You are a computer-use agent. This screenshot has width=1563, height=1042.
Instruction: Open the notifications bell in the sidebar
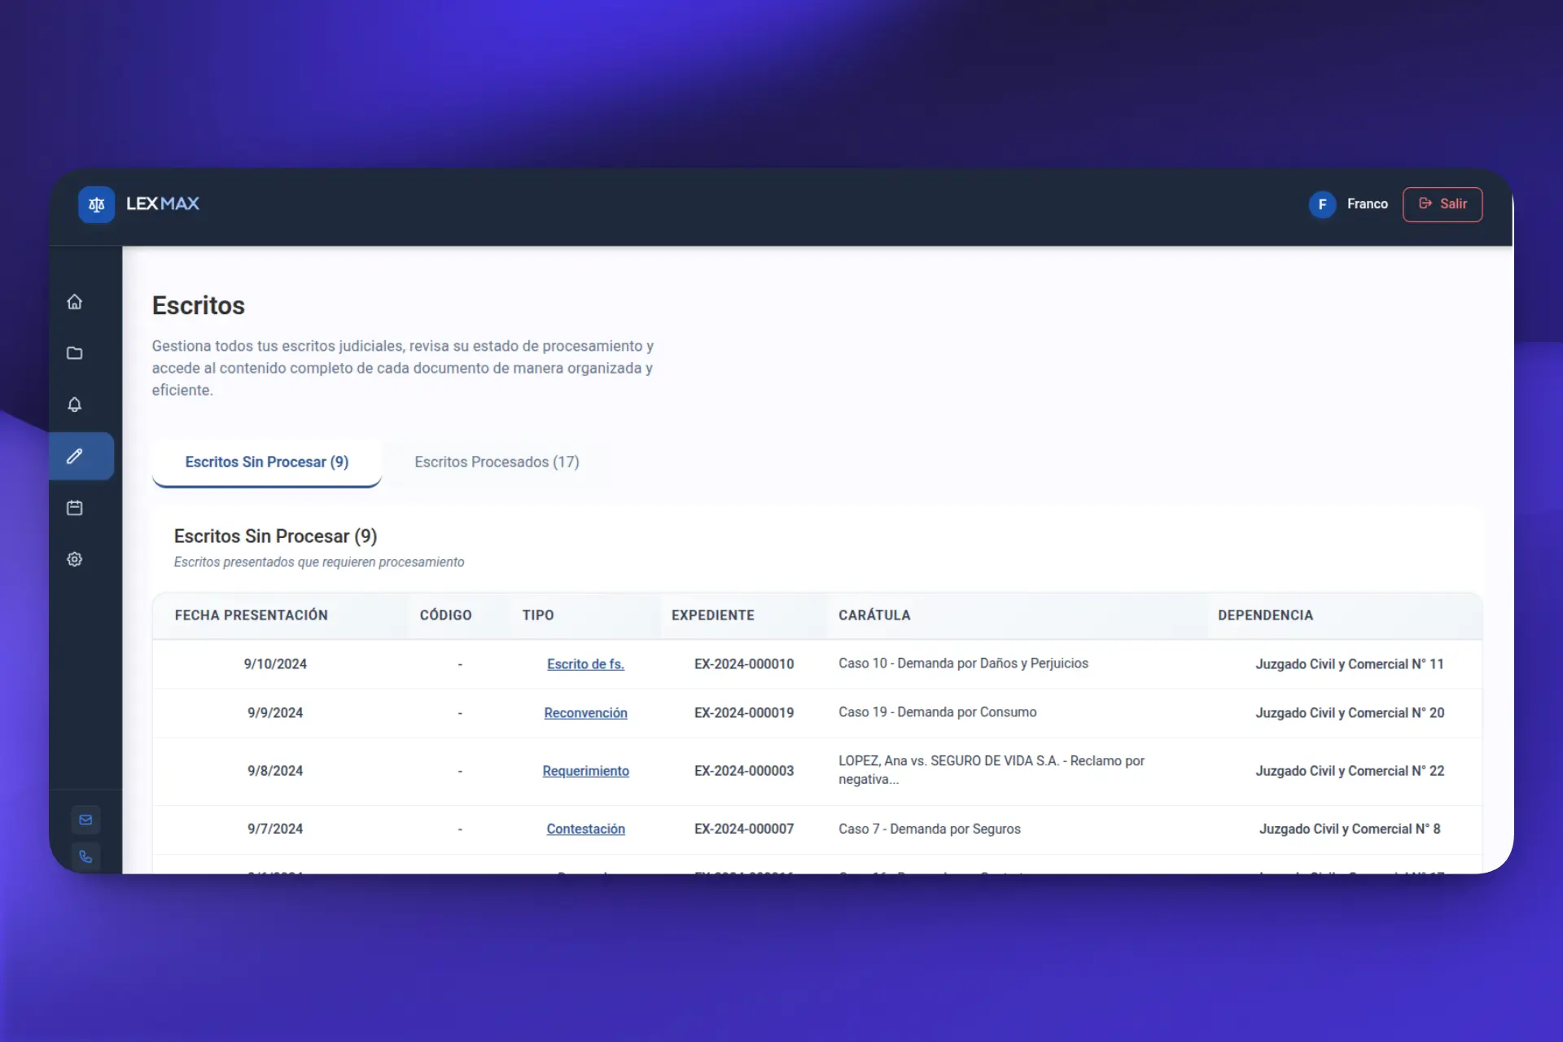pyautogui.click(x=75, y=405)
